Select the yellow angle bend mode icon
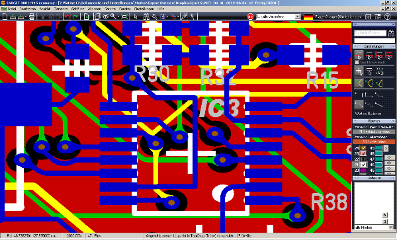This screenshot has width=397, height=240. pos(359,83)
